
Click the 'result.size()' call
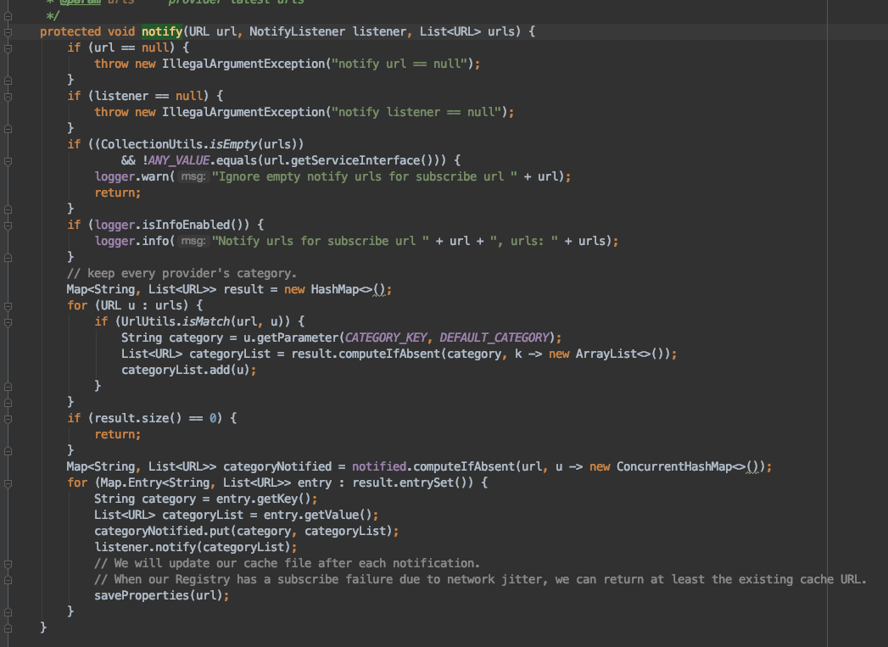click(x=137, y=418)
